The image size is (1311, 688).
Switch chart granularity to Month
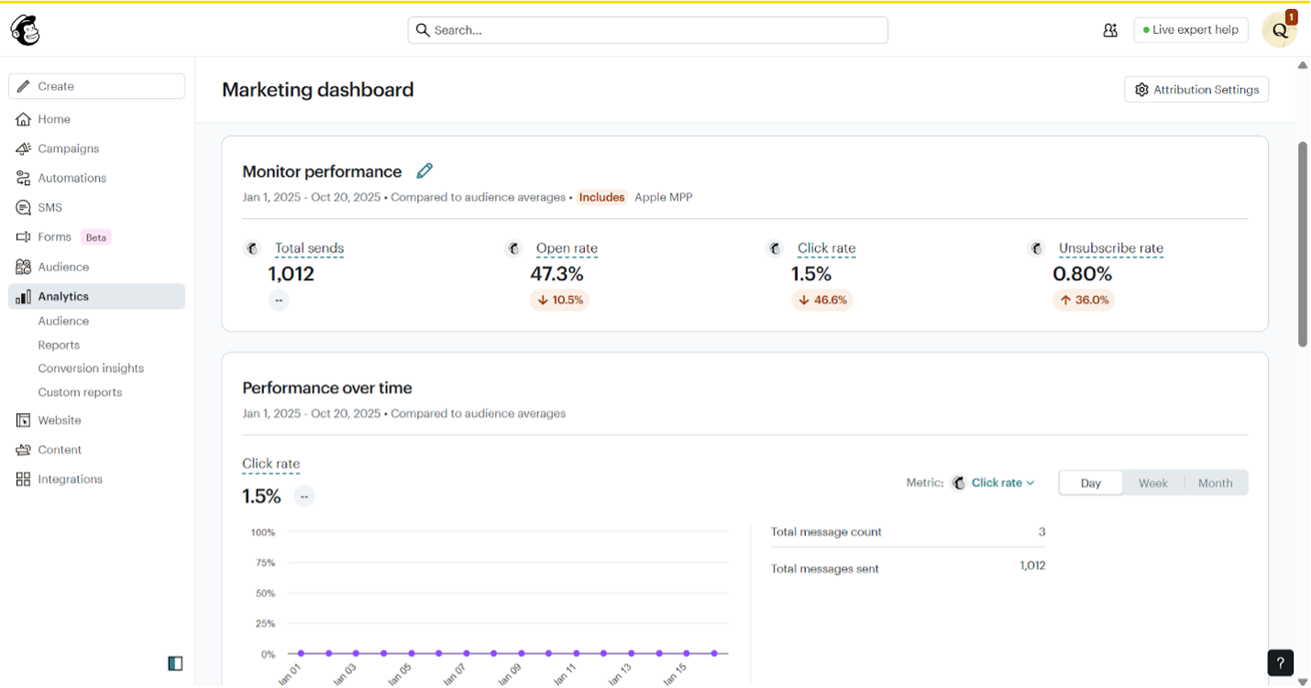tap(1216, 483)
